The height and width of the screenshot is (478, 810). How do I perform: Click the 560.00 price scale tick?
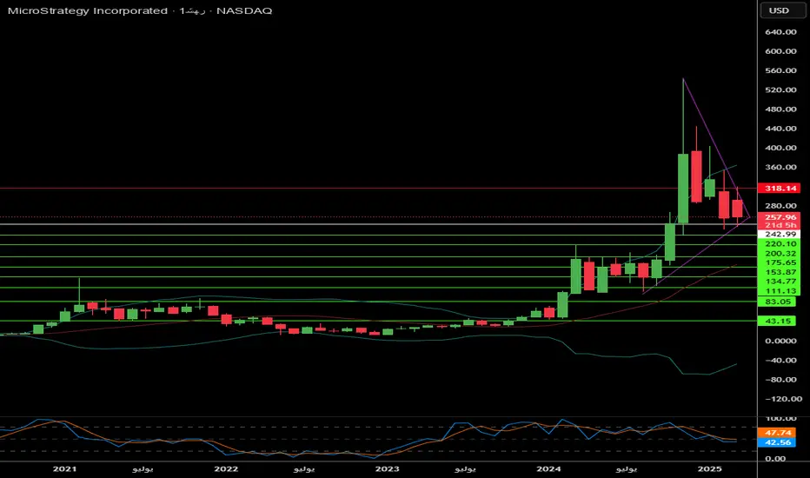click(780, 70)
